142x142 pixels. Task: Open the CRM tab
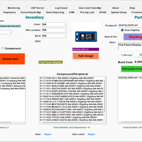[x=71, y=12]
